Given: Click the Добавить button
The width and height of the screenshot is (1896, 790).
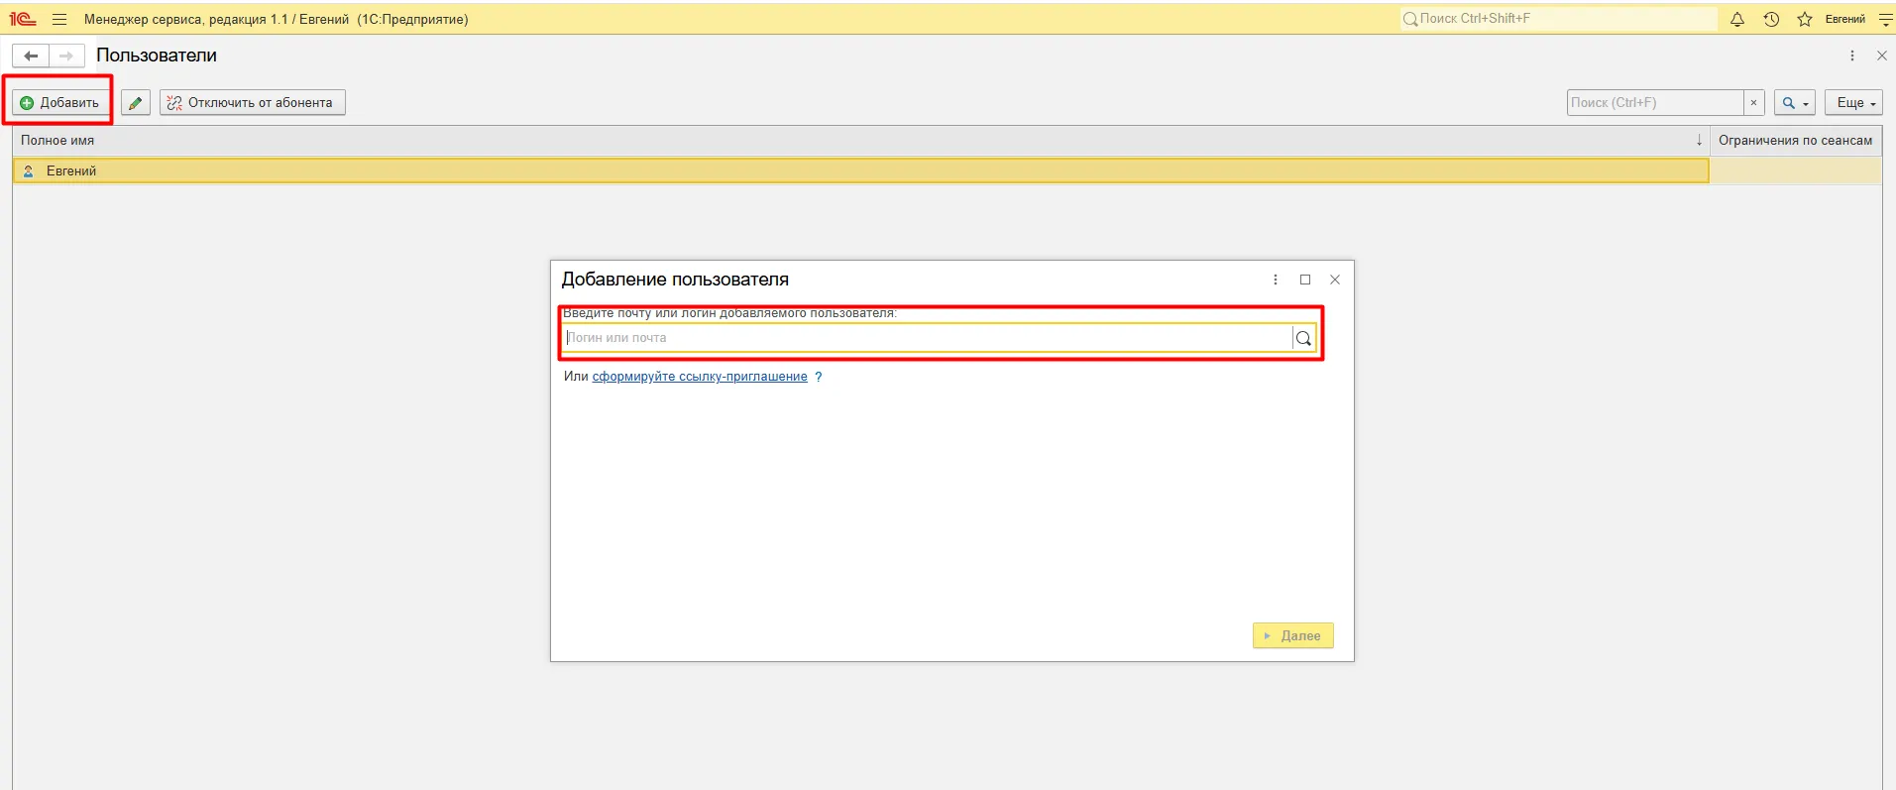Looking at the screenshot, I should tap(60, 103).
